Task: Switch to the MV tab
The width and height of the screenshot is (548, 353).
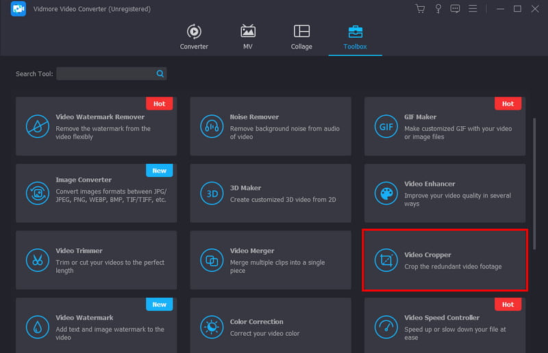Action: pos(248,37)
